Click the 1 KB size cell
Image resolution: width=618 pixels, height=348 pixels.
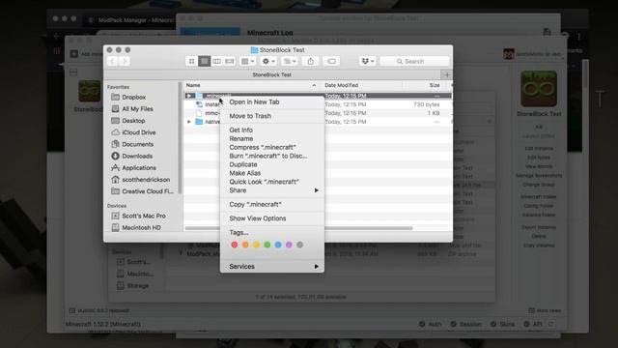(x=434, y=113)
